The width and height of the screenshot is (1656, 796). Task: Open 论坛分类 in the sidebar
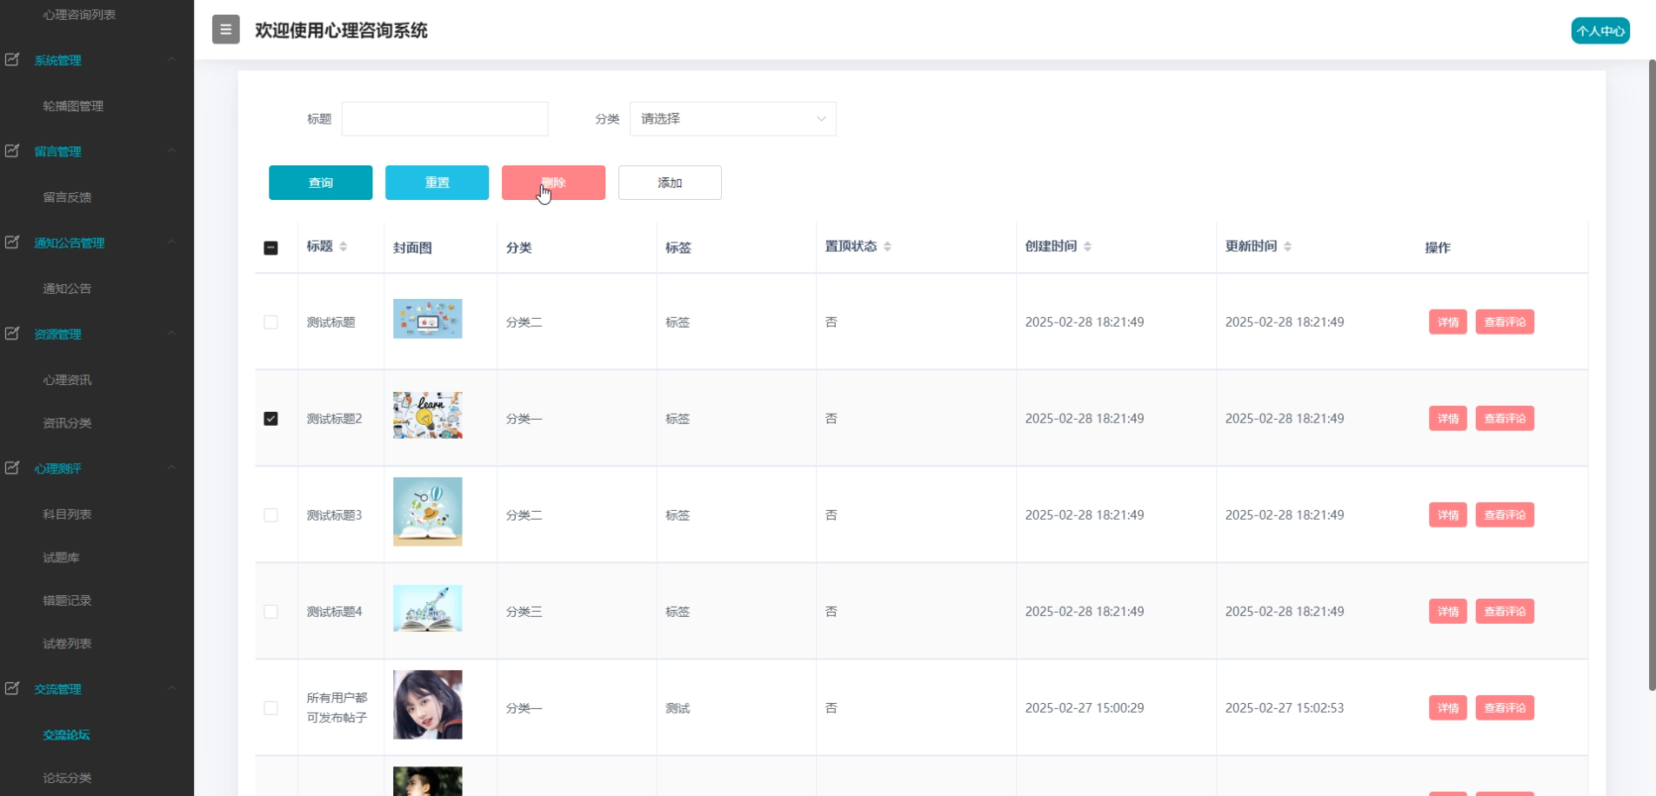67,779
